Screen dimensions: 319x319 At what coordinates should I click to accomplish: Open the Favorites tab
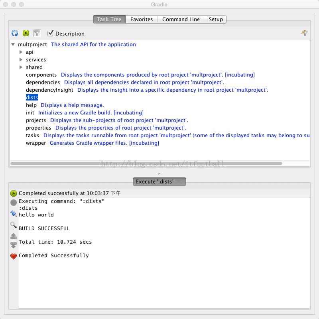tap(142, 19)
